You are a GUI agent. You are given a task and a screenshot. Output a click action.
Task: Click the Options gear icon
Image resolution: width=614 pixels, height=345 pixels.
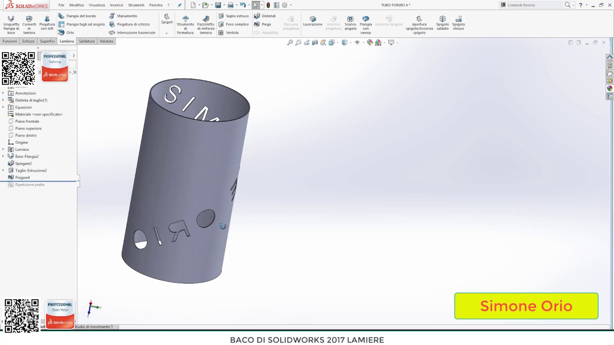pyautogui.click(x=284, y=5)
